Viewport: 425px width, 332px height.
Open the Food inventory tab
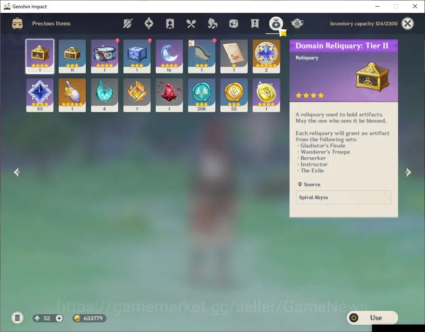pos(191,24)
